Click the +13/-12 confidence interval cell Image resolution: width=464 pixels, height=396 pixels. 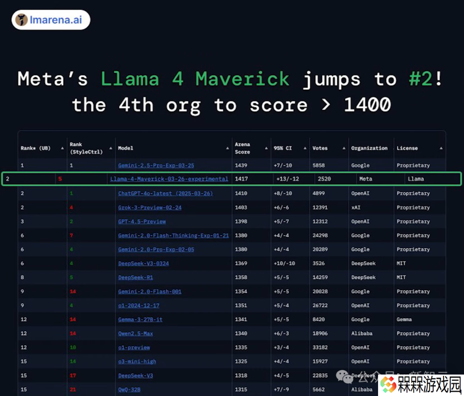pos(287,179)
